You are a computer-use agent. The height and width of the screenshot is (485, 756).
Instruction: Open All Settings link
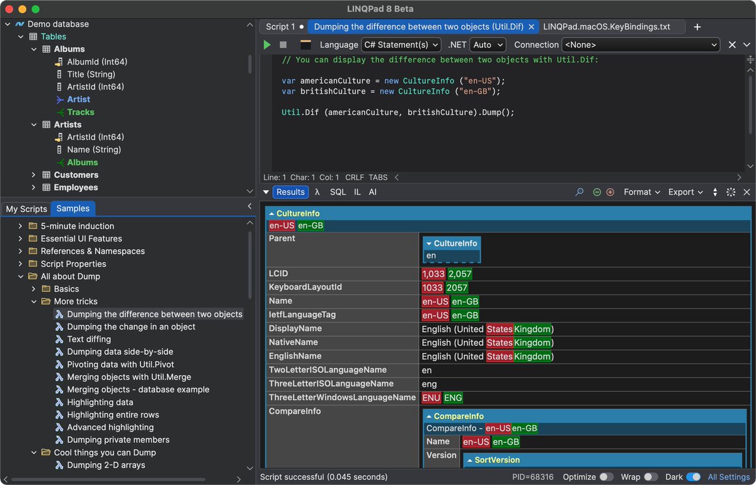pos(729,477)
